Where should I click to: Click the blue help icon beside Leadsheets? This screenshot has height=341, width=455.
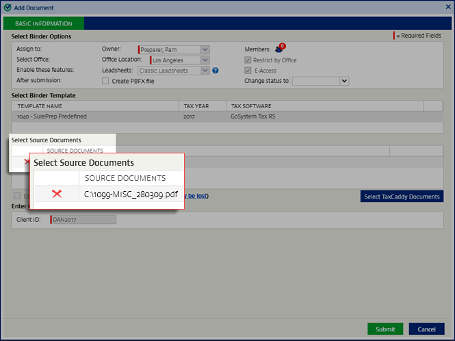click(x=216, y=71)
